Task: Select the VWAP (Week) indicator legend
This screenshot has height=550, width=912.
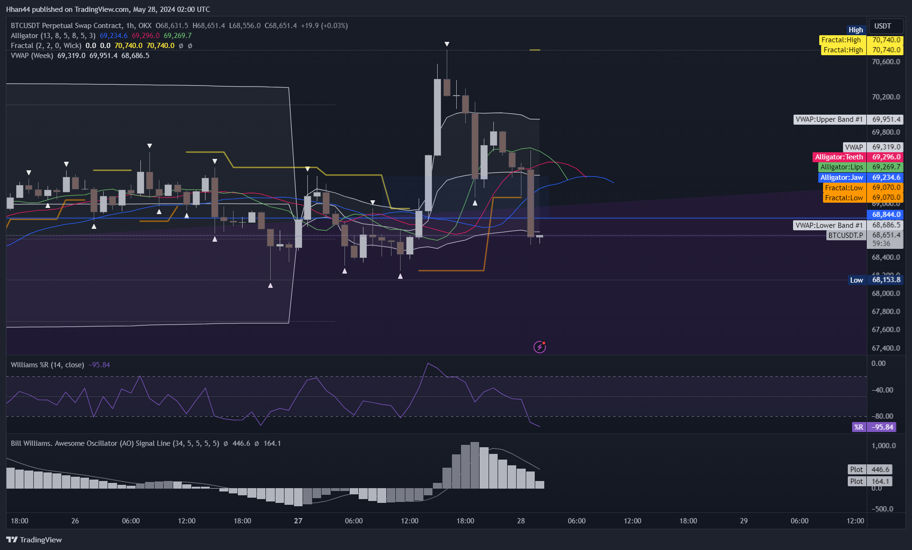Action: pyautogui.click(x=32, y=56)
